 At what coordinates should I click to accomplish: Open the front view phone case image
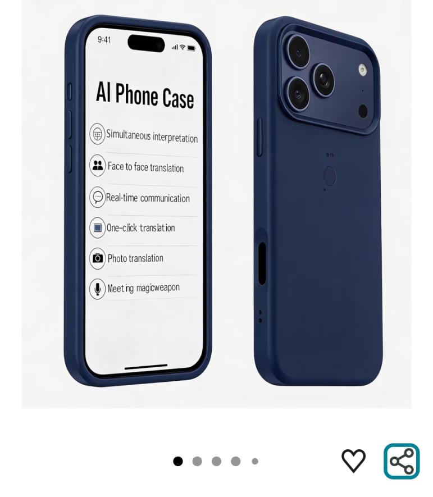coord(138,200)
